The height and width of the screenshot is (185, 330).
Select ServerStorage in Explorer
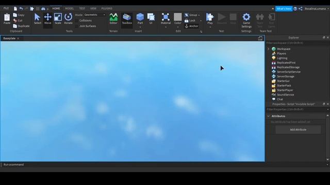285,77
